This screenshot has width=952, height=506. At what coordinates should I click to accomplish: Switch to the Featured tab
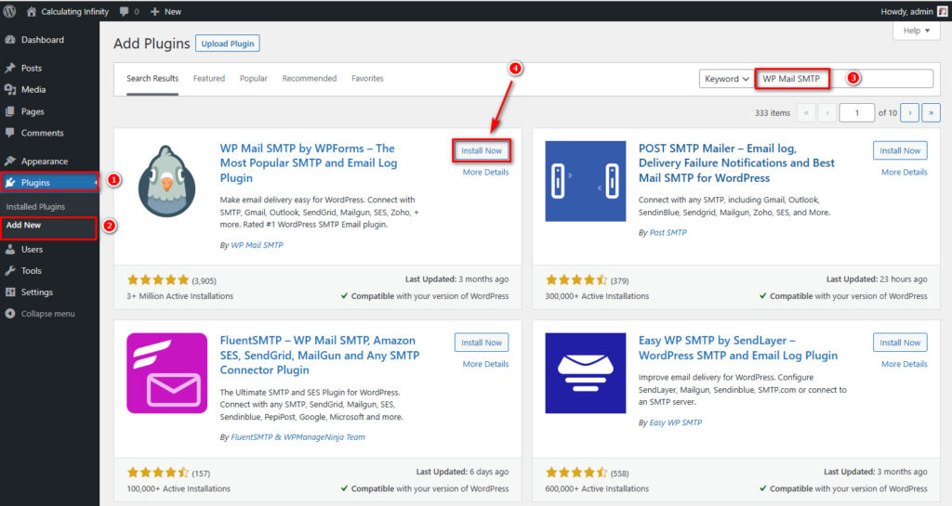click(x=209, y=79)
